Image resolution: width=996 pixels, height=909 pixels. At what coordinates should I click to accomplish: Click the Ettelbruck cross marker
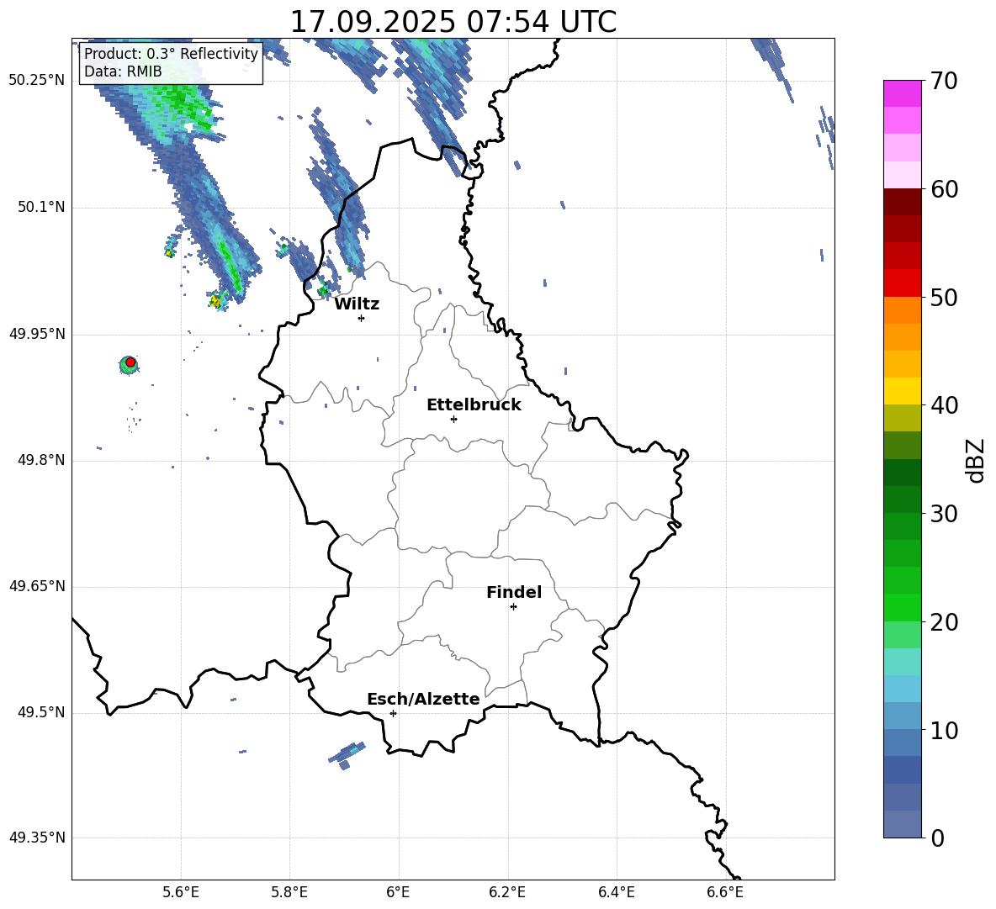[453, 419]
